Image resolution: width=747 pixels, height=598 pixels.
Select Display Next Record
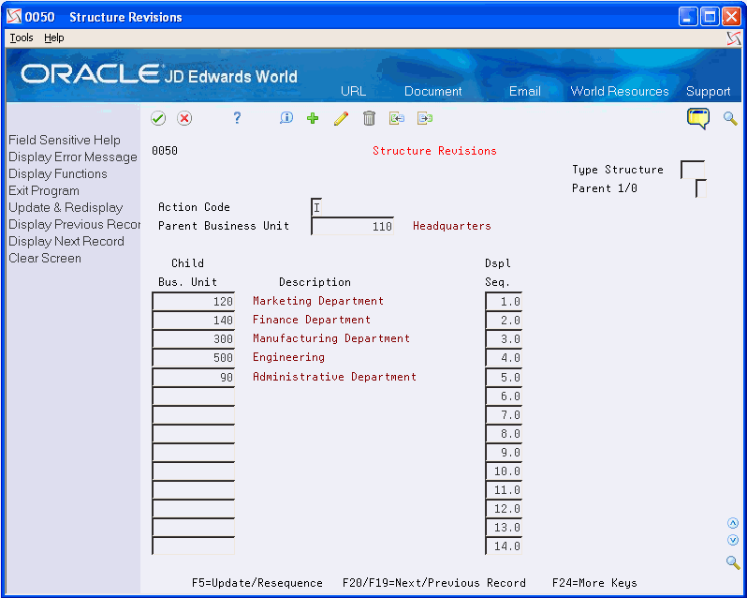pyautogui.click(x=66, y=241)
